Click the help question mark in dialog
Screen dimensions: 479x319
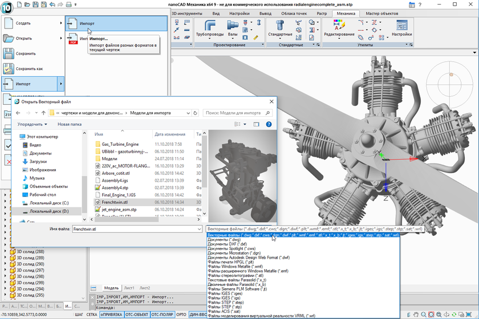pos(269,124)
